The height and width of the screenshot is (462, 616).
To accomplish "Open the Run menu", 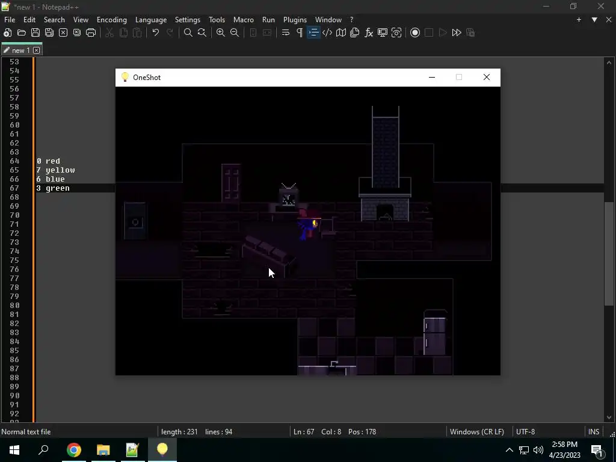I will pyautogui.click(x=268, y=20).
